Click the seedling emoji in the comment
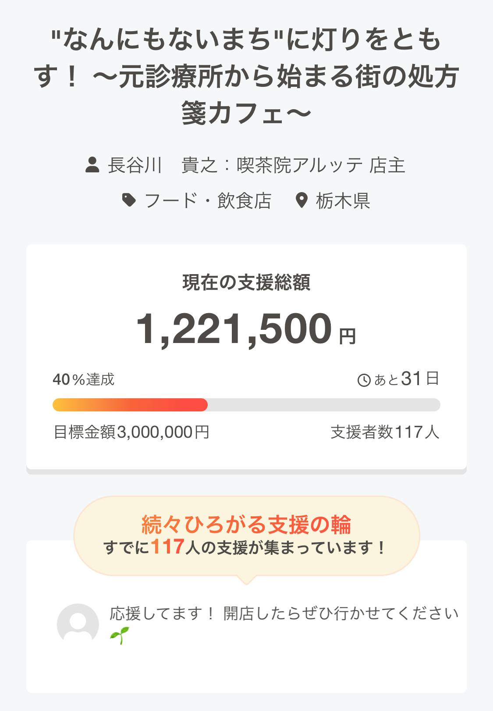The width and height of the screenshot is (493, 711). coord(120,636)
